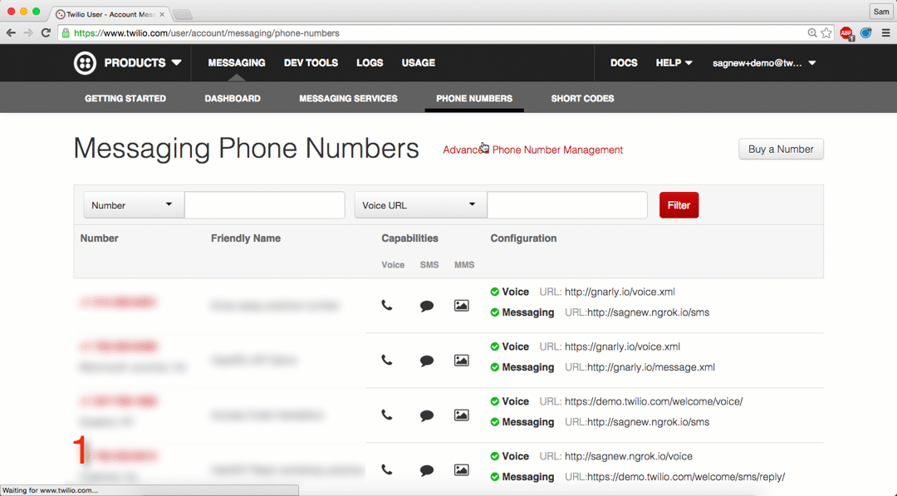The height and width of the screenshot is (496, 897).
Task: Click the Number filter text field
Action: pyautogui.click(x=265, y=205)
